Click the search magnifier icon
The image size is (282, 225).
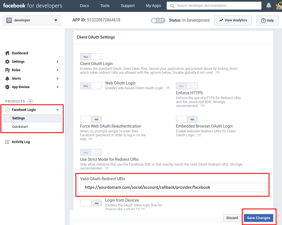[172, 6]
